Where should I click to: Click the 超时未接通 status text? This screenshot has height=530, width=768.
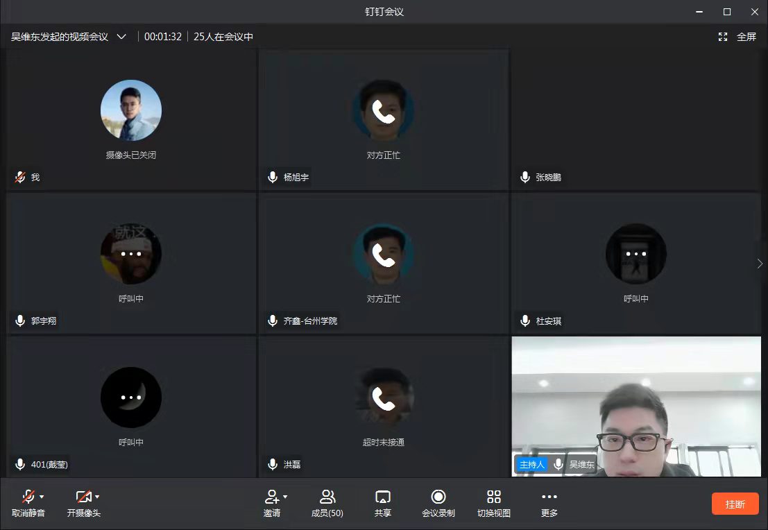pos(384,443)
